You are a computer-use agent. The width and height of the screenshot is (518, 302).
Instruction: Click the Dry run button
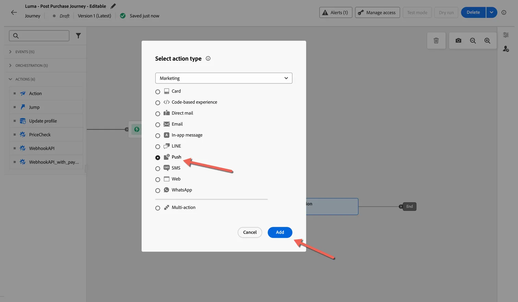click(x=446, y=12)
